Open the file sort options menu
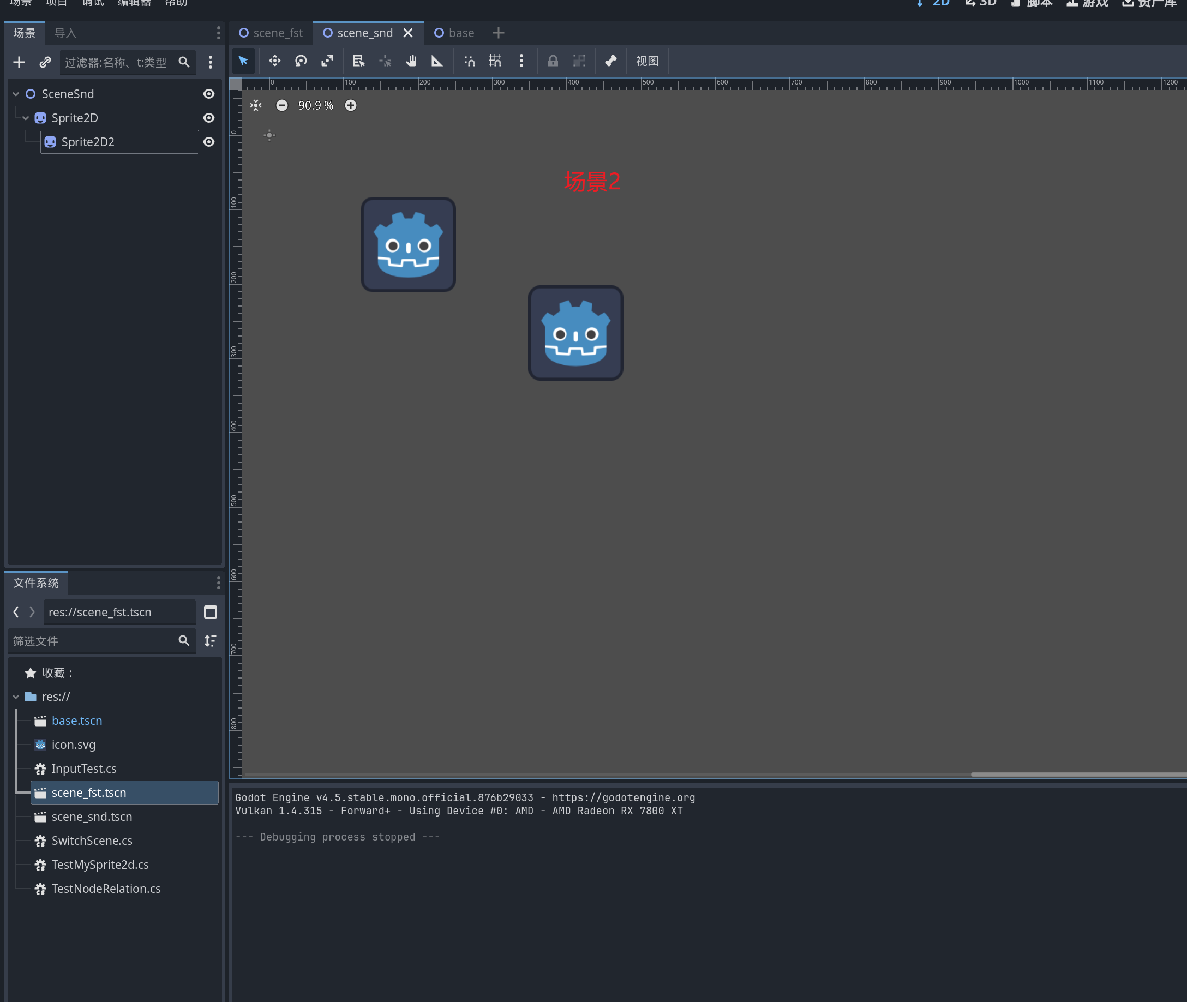This screenshot has height=1002, width=1187. [x=210, y=641]
